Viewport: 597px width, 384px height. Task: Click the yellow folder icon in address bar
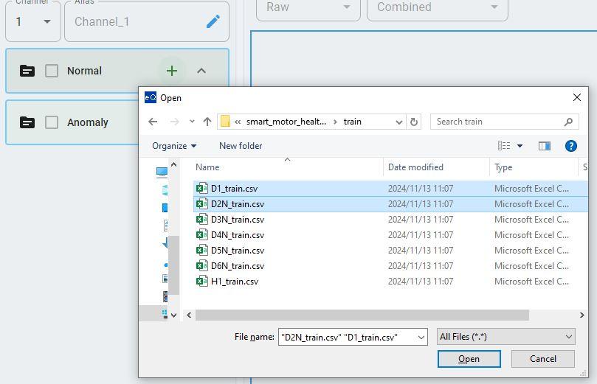(x=225, y=122)
